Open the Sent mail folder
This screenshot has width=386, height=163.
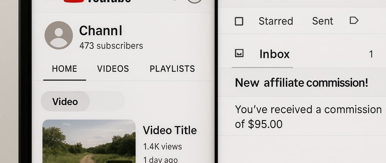point(323,21)
